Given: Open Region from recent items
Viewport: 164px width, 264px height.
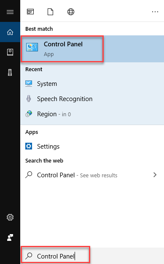Looking at the screenshot, I should 92,114.
